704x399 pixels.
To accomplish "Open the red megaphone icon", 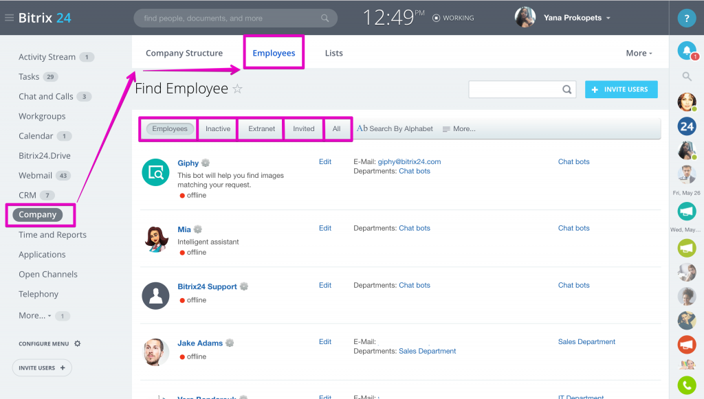I will click(x=687, y=344).
